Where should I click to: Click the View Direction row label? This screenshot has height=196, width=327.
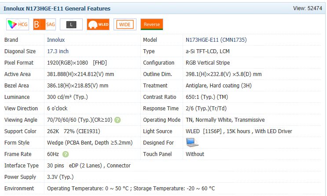click(21, 109)
